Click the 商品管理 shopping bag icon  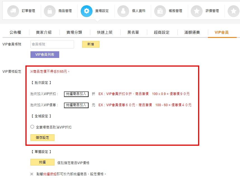50,11
